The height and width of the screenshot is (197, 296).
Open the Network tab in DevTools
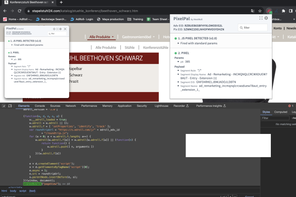(71, 105)
